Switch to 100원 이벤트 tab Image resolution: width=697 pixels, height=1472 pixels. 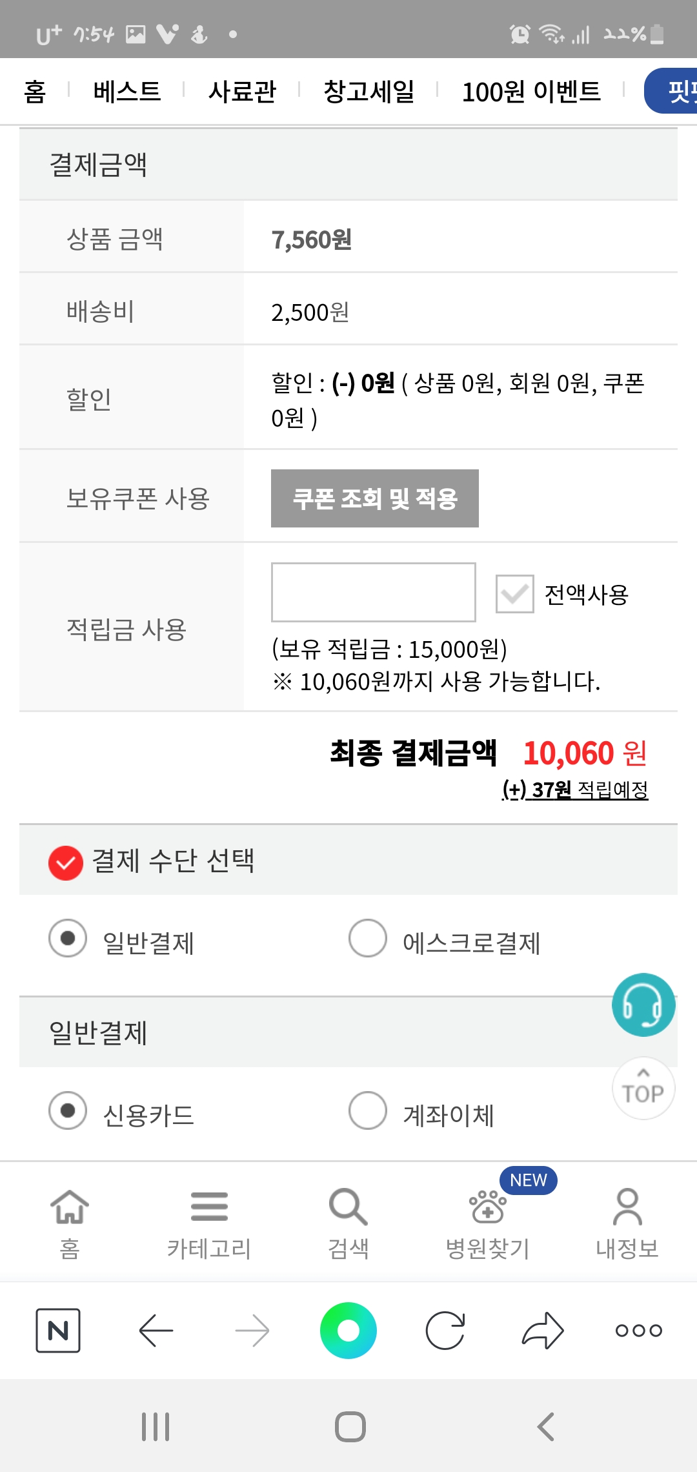531,91
